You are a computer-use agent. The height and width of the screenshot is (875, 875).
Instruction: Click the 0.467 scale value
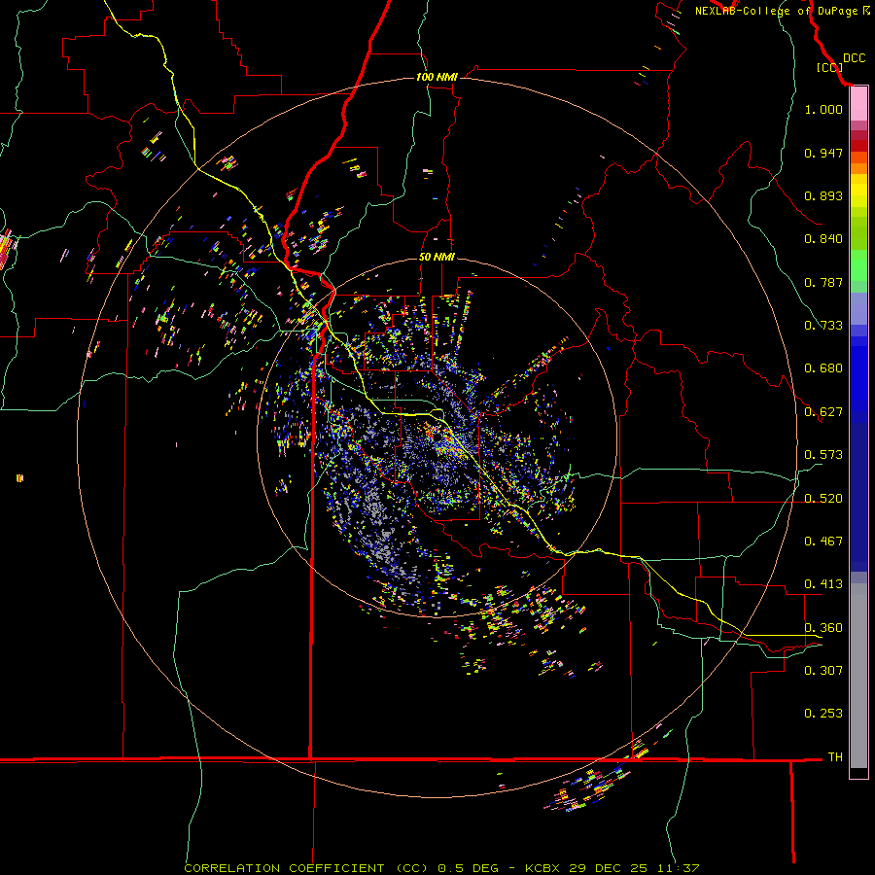(x=823, y=542)
